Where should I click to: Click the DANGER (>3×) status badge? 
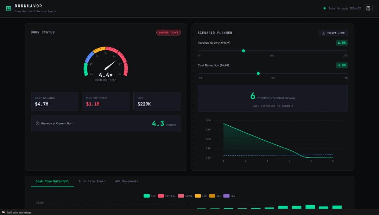click(x=169, y=32)
